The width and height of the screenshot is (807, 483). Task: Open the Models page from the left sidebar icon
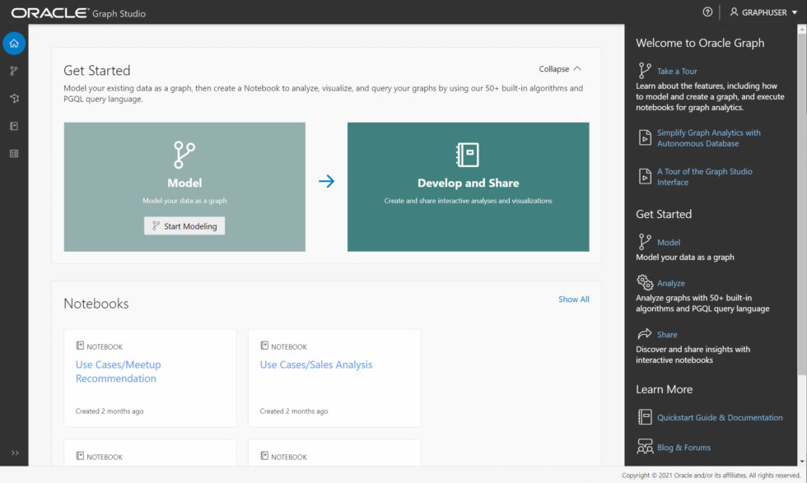point(14,72)
